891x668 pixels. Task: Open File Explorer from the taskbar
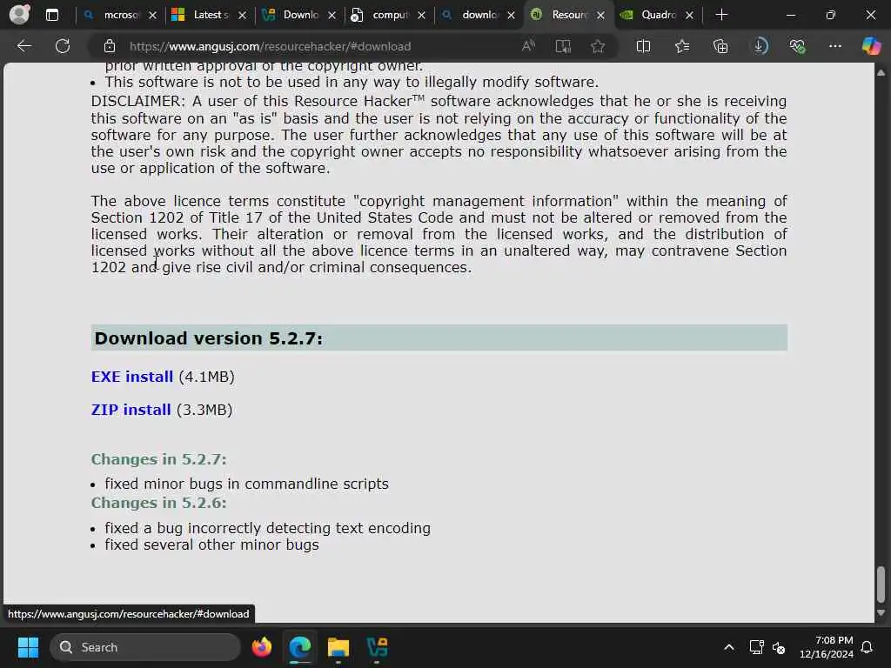click(x=338, y=647)
